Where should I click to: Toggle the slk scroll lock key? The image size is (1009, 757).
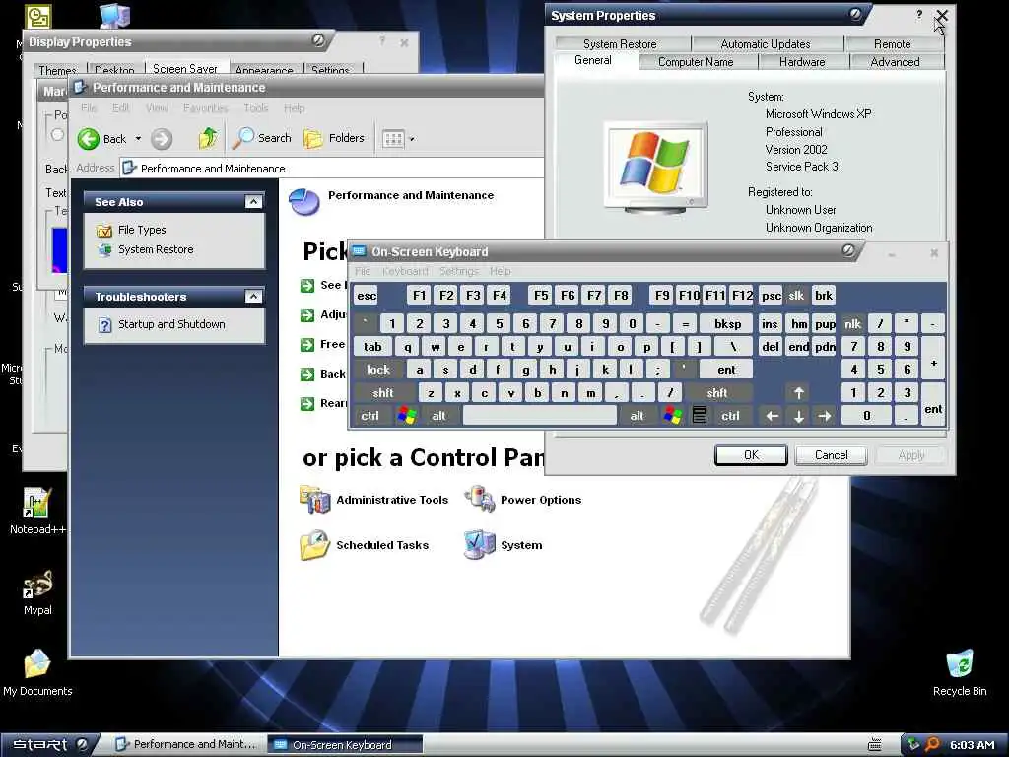click(x=796, y=296)
